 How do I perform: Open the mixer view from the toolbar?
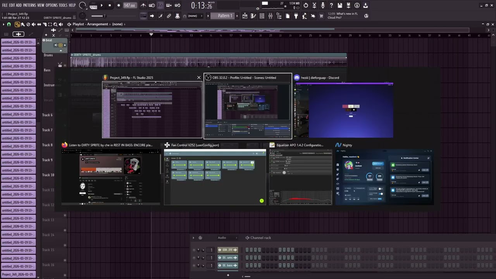tap(270, 16)
